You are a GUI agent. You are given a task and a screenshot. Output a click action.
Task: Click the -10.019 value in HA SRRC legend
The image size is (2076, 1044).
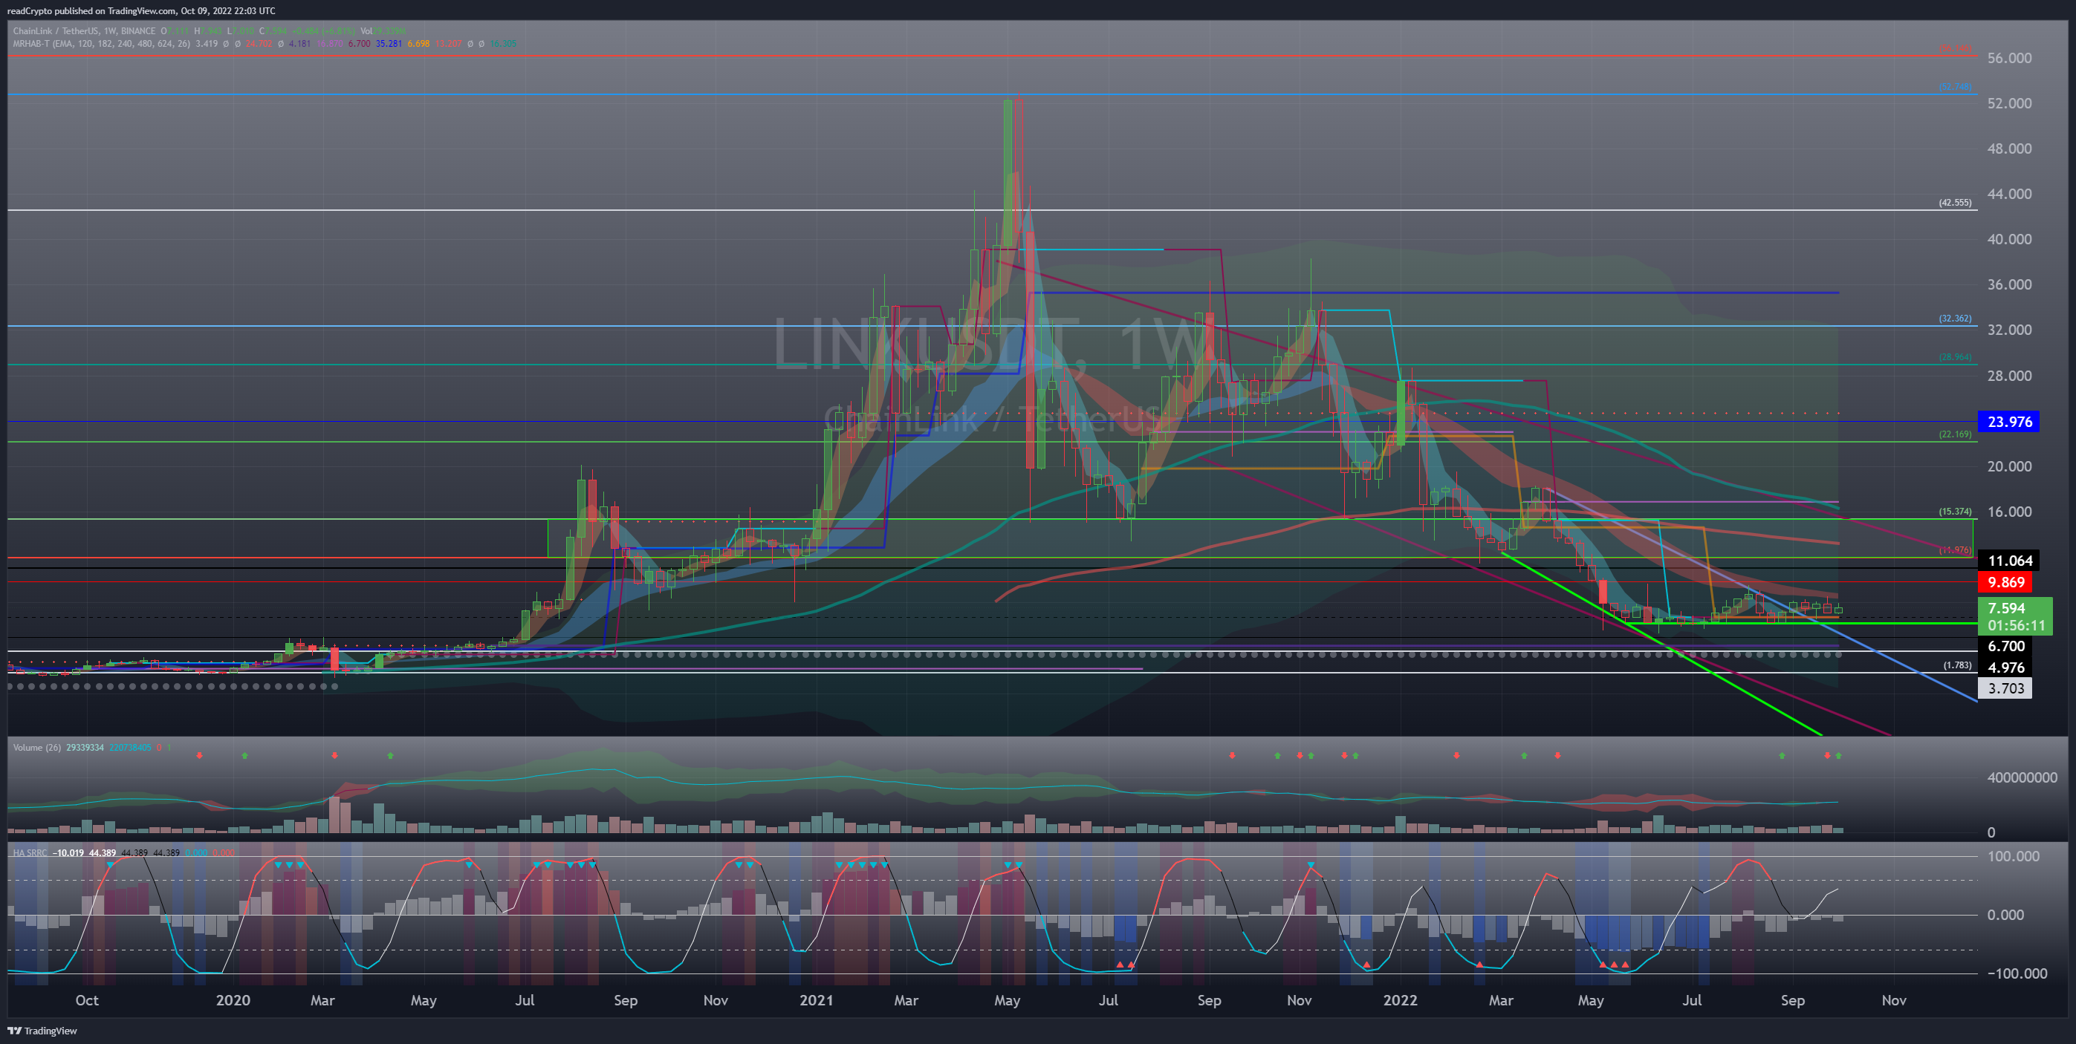pyautogui.click(x=69, y=852)
